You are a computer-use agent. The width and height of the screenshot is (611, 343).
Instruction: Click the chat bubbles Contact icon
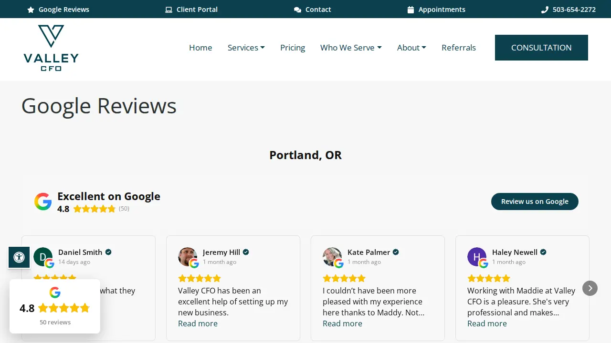[x=297, y=10]
